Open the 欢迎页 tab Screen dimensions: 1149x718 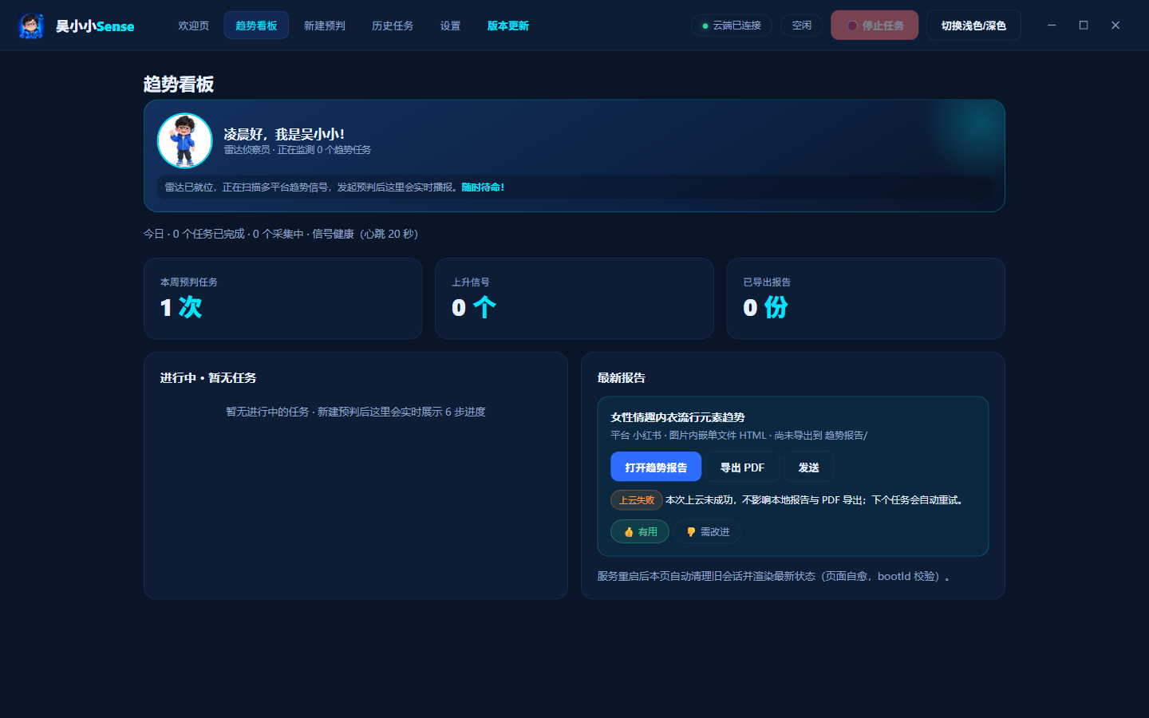[194, 26]
